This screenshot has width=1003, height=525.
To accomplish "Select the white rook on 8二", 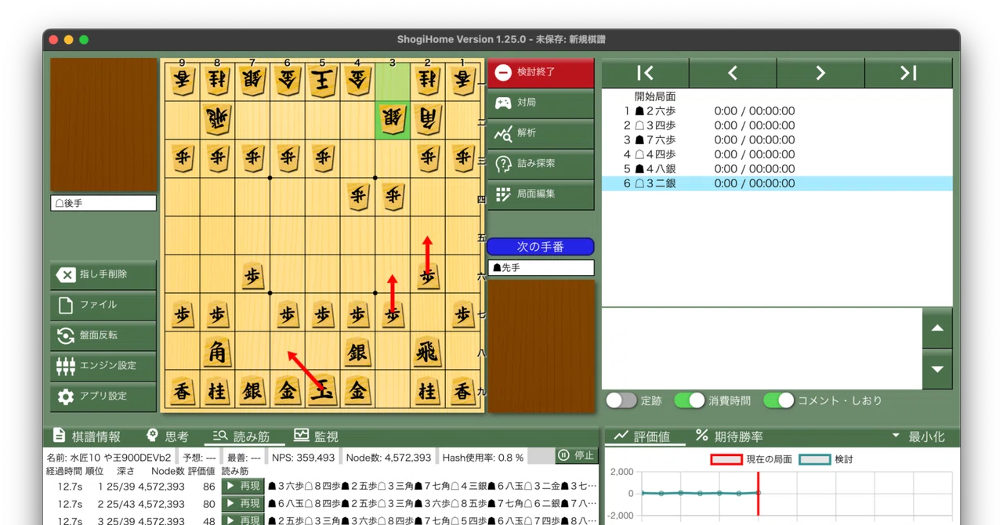I will pos(217,119).
